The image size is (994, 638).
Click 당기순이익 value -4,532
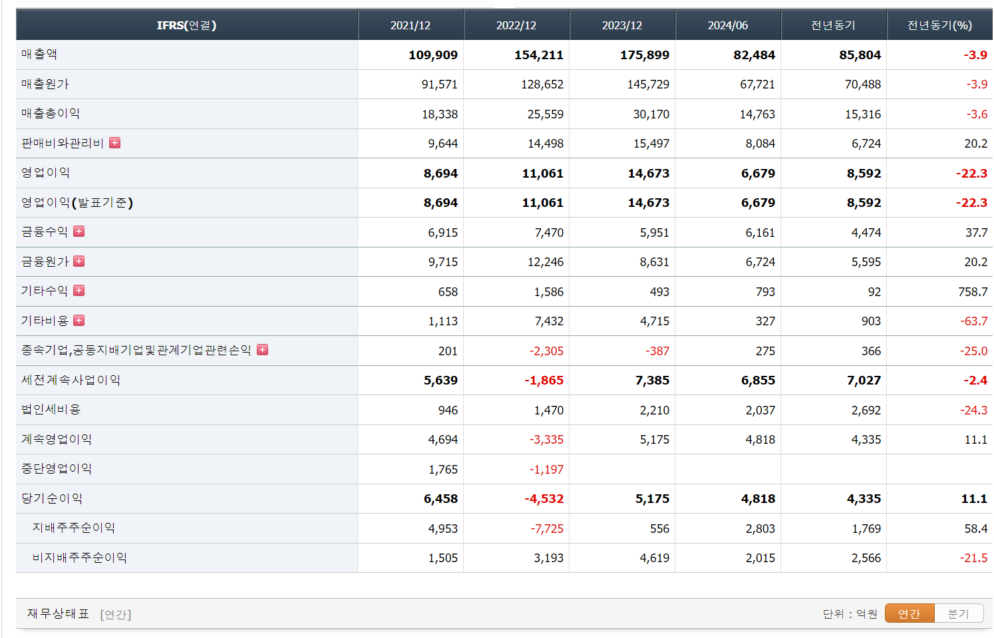pos(544,499)
